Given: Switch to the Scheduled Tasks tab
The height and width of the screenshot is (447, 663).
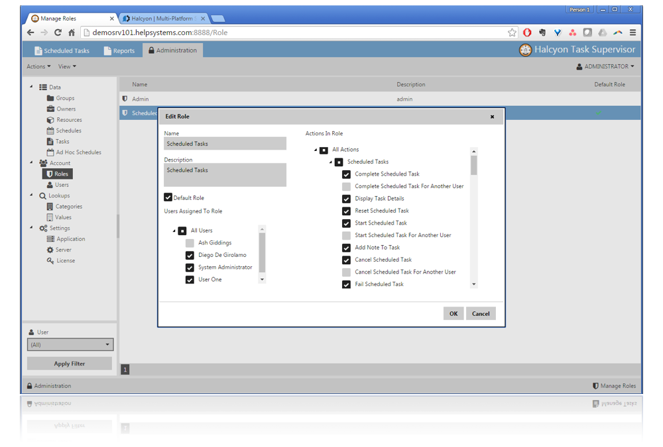Looking at the screenshot, I should [62, 50].
